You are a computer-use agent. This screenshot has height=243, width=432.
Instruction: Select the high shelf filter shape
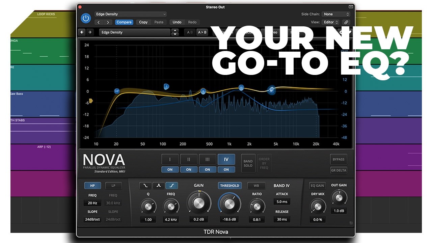(172, 186)
